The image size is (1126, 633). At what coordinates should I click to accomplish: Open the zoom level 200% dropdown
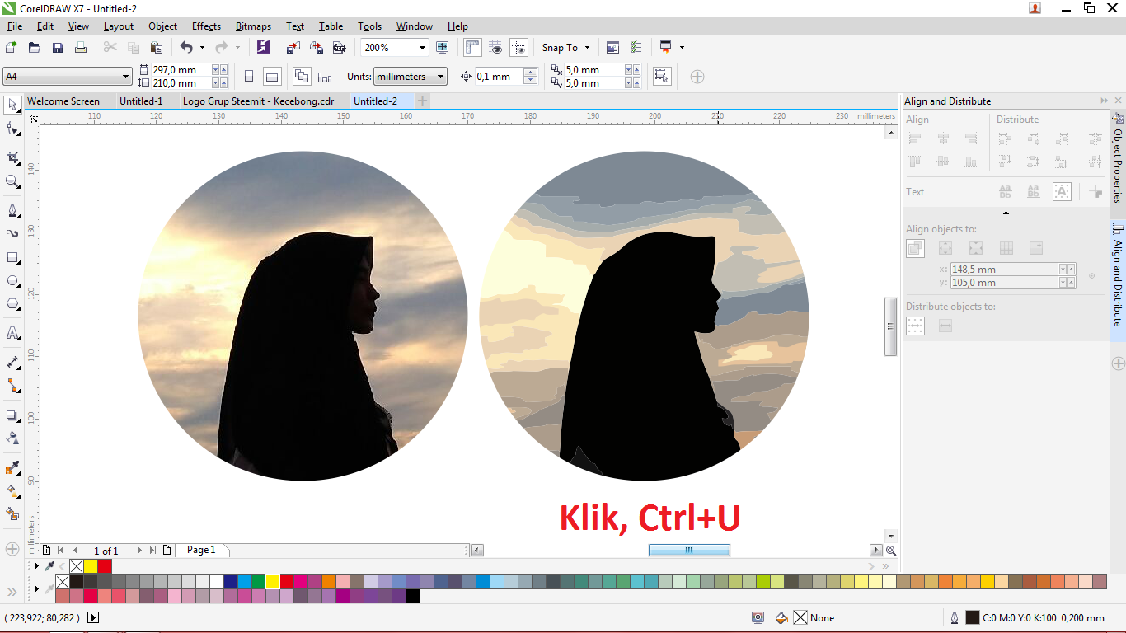coord(422,48)
